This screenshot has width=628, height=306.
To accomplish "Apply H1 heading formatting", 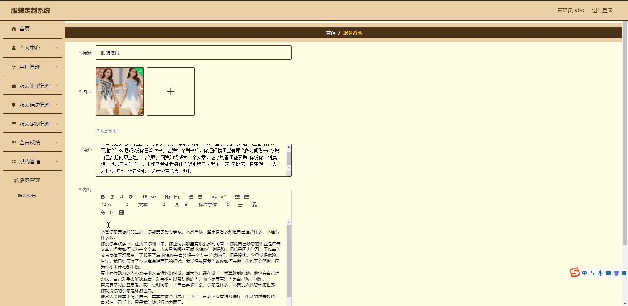I will click(x=167, y=196).
